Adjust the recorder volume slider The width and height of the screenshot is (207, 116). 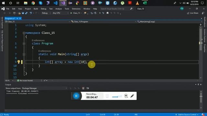(x=117, y=97)
